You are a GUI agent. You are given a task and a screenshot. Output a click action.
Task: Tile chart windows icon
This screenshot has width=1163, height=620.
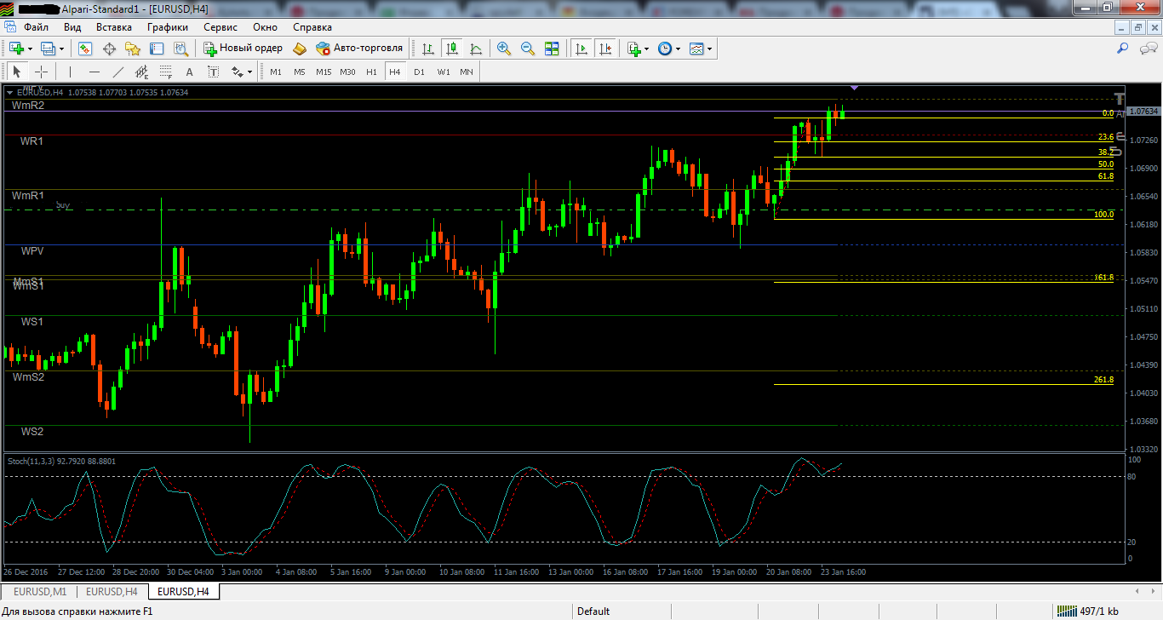pos(552,49)
